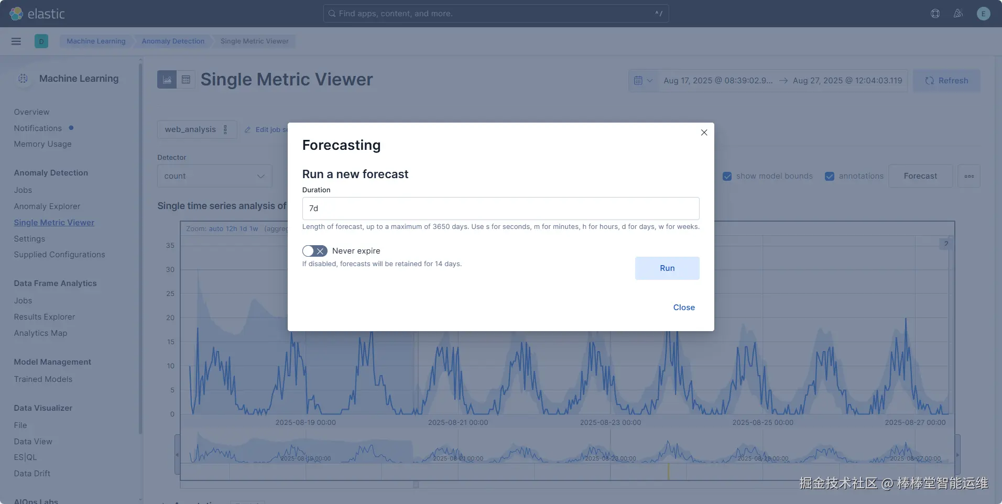Open the D space selector avatar
The height and width of the screenshot is (504, 1002).
click(41, 41)
